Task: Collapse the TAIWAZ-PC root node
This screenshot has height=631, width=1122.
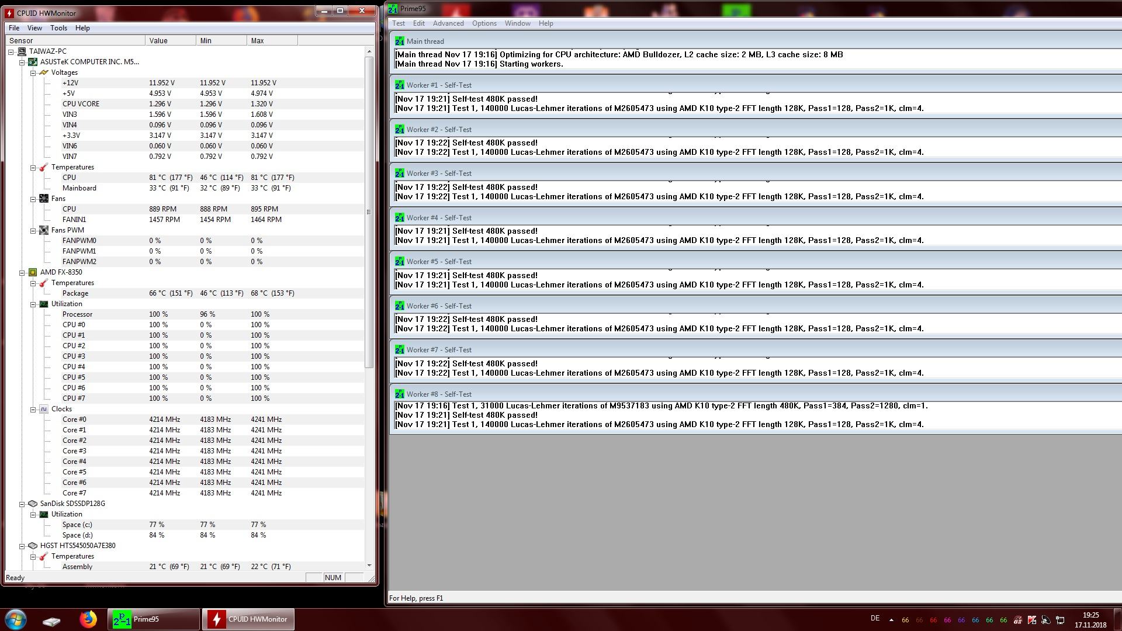Action: coord(11,51)
